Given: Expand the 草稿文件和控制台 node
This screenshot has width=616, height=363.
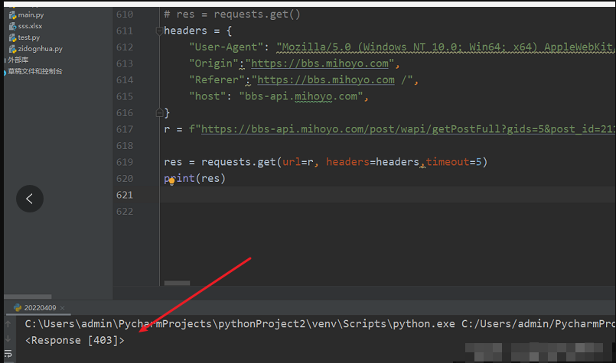Looking at the screenshot, I should pos(35,71).
